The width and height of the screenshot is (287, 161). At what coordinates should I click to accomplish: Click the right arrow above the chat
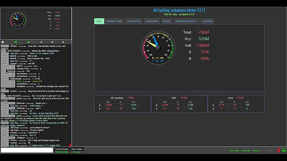click(x=63, y=42)
